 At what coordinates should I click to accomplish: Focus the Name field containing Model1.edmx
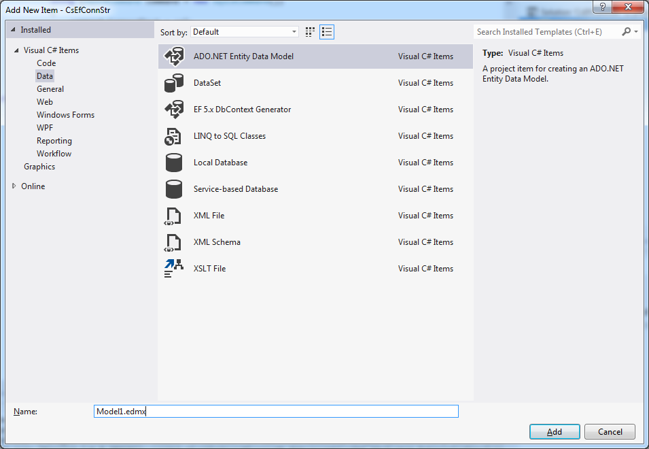pos(276,412)
